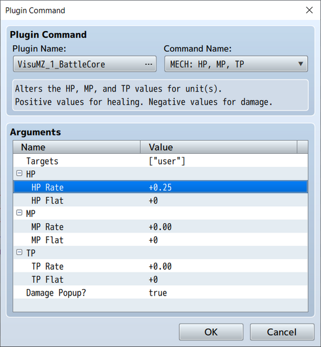Screen dimensions: 321x347
Task: Select the HP Flat argument row
Action: [160, 200]
